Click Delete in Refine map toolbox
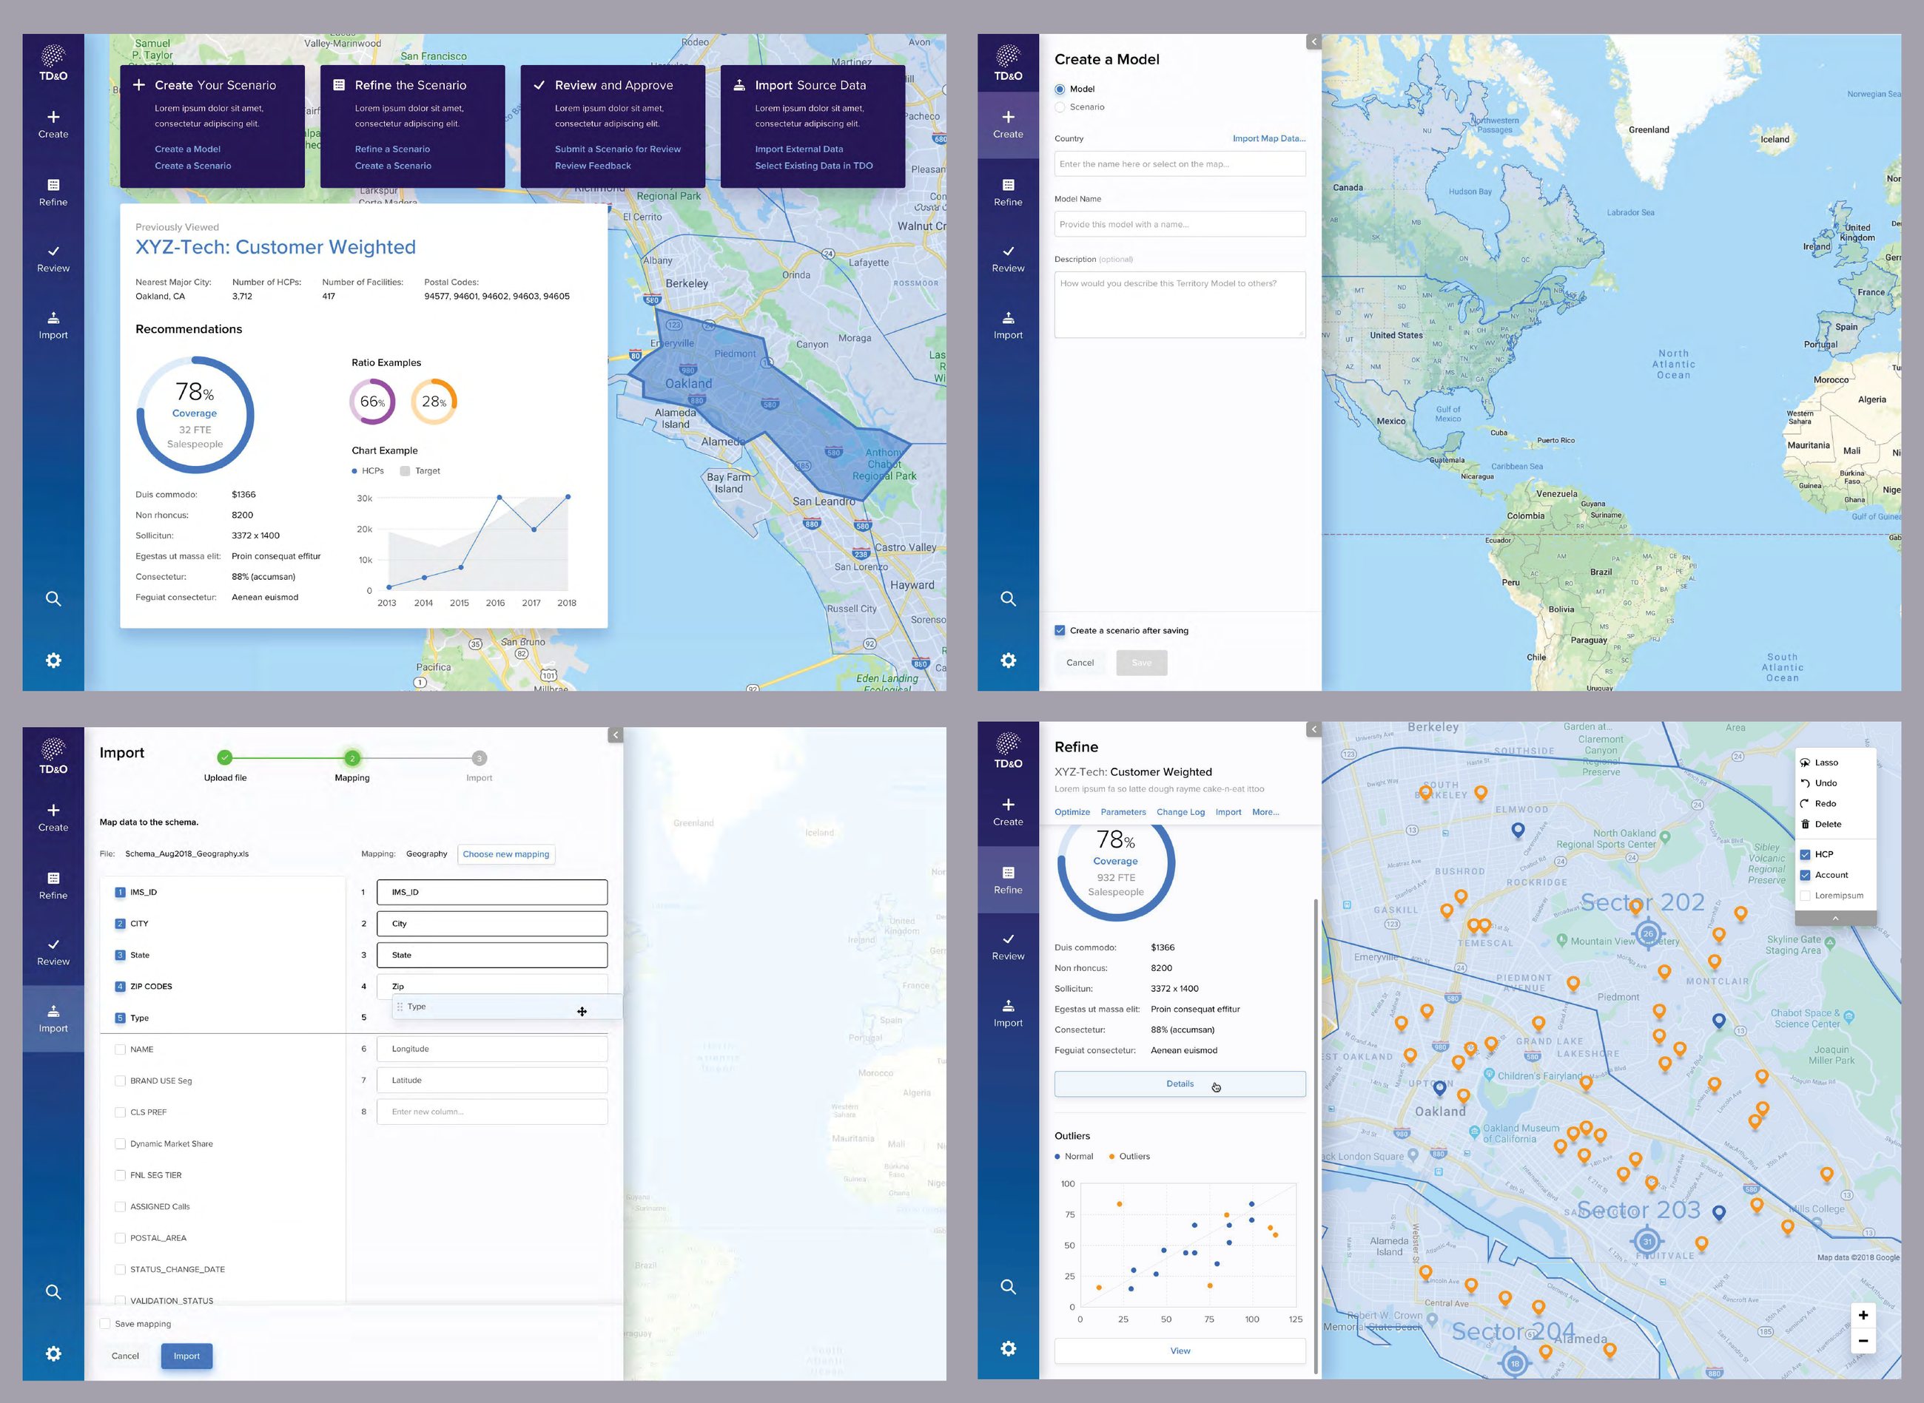This screenshot has height=1403, width=1924. pyautogui.click(x=1821, y=824)
